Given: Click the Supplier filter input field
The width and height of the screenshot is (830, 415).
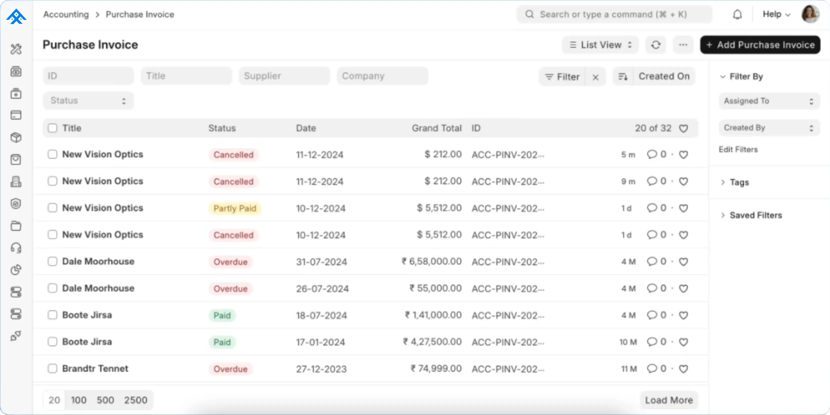Looking at the screenshot, I should click(x=284, y=76).
